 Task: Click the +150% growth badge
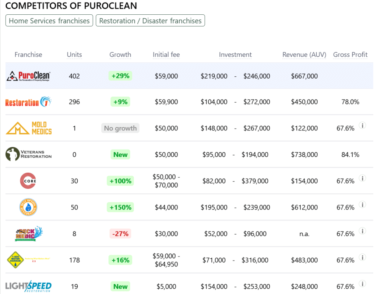coord(120,207)
